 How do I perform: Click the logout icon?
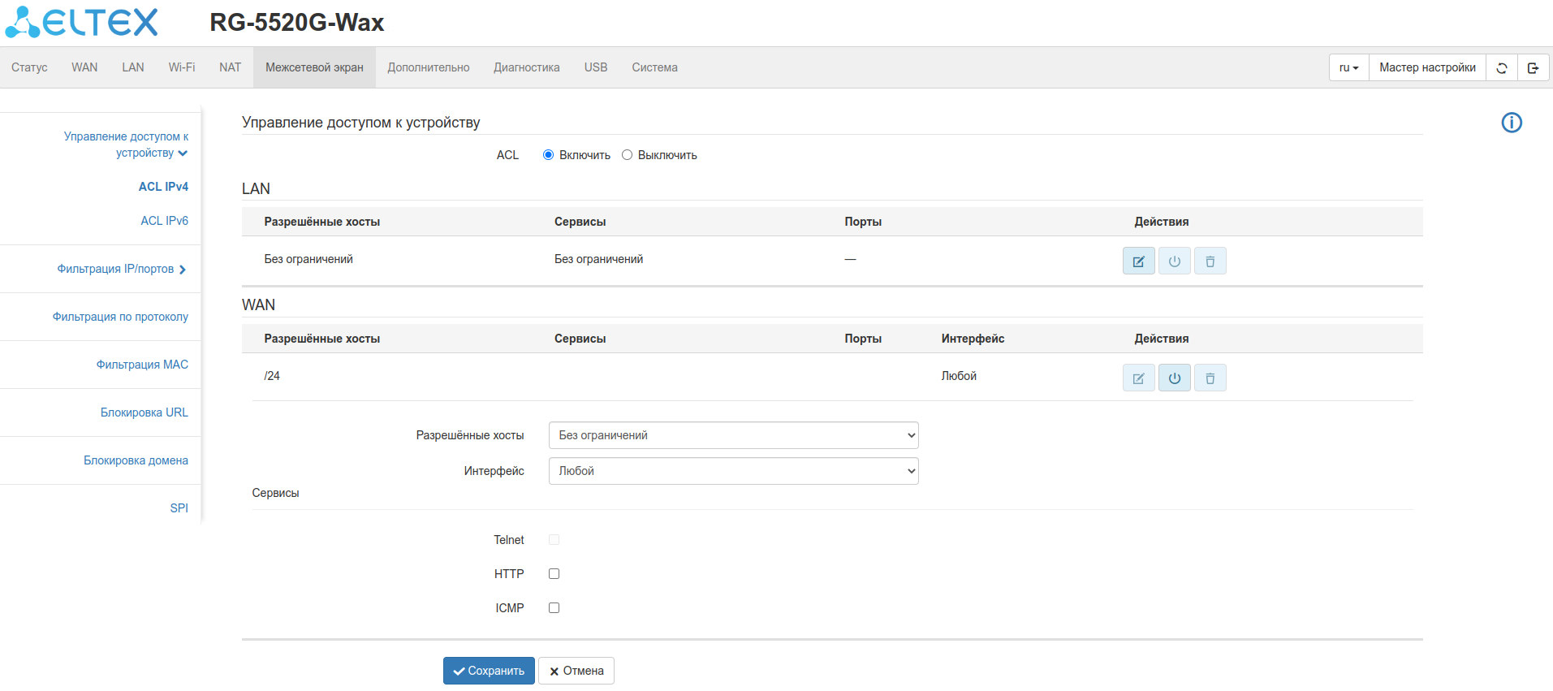[1533, 68]
